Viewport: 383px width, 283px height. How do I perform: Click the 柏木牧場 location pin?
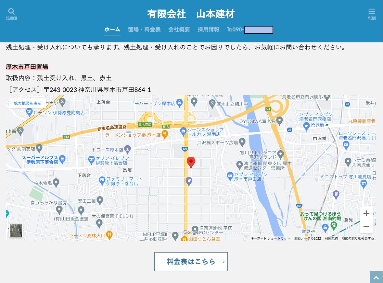click(x=56, y=183)
